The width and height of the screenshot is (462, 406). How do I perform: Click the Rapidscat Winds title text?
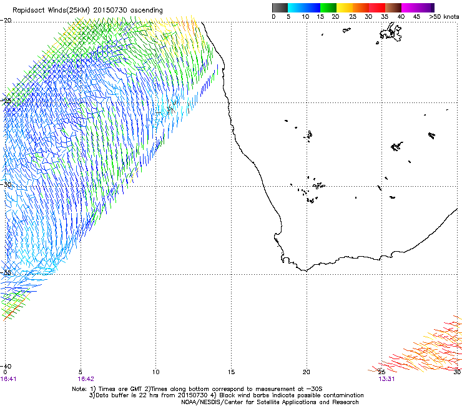pos(87,11)
